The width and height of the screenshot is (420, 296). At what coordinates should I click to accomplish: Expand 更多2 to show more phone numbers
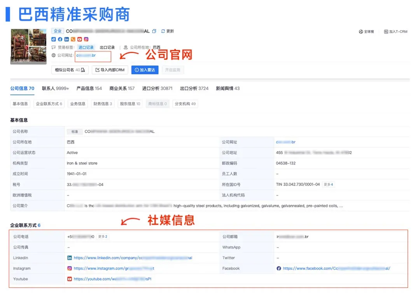click(x=103, y=236)
